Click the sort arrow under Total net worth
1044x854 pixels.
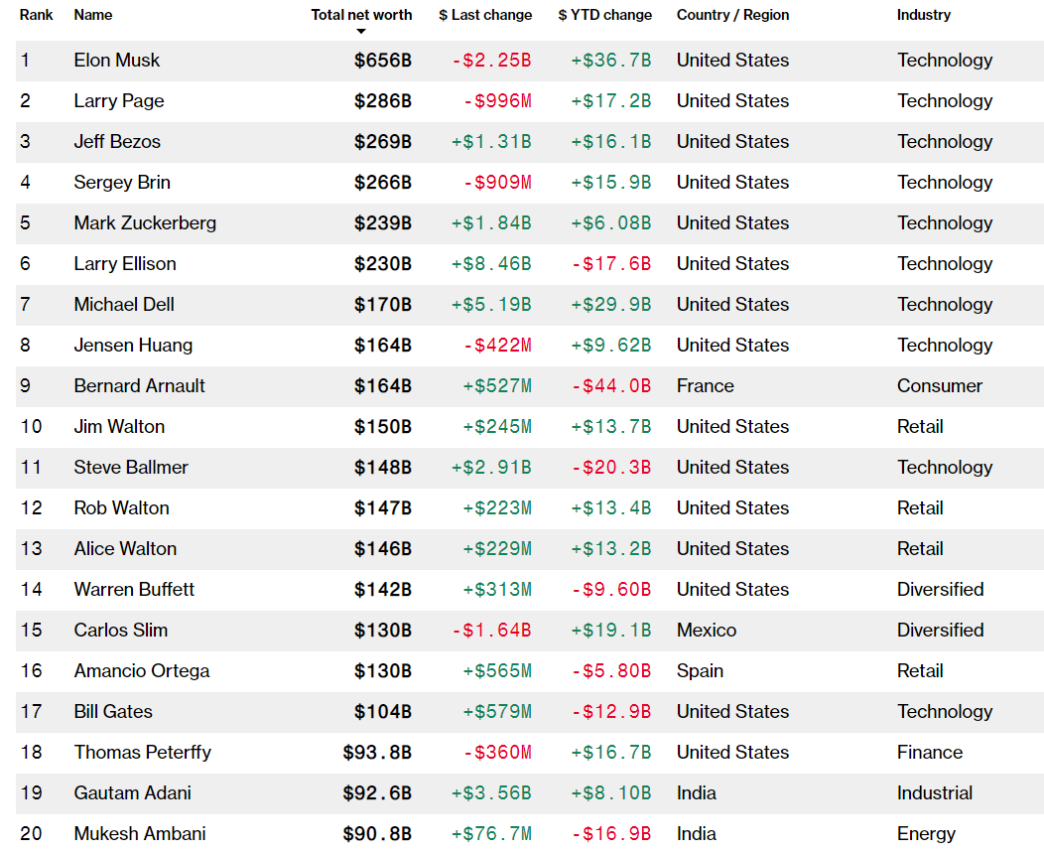[x=361, y=32]
